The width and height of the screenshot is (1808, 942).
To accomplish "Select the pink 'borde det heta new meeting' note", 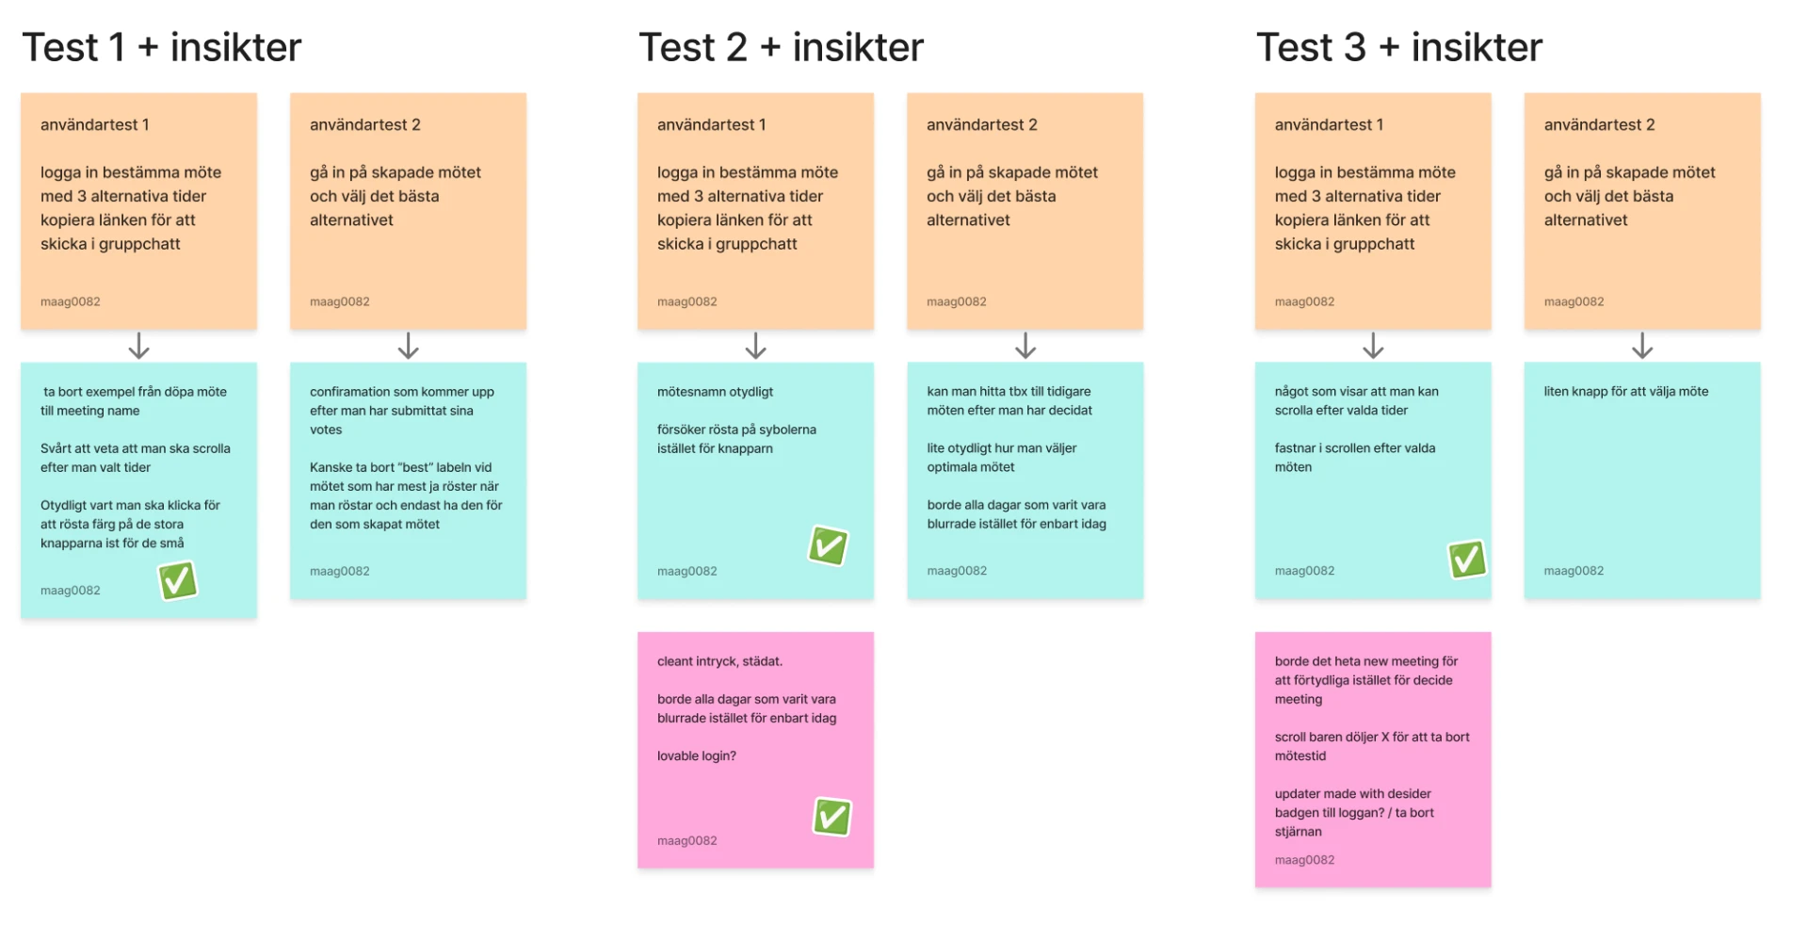I will (1373, 759).
